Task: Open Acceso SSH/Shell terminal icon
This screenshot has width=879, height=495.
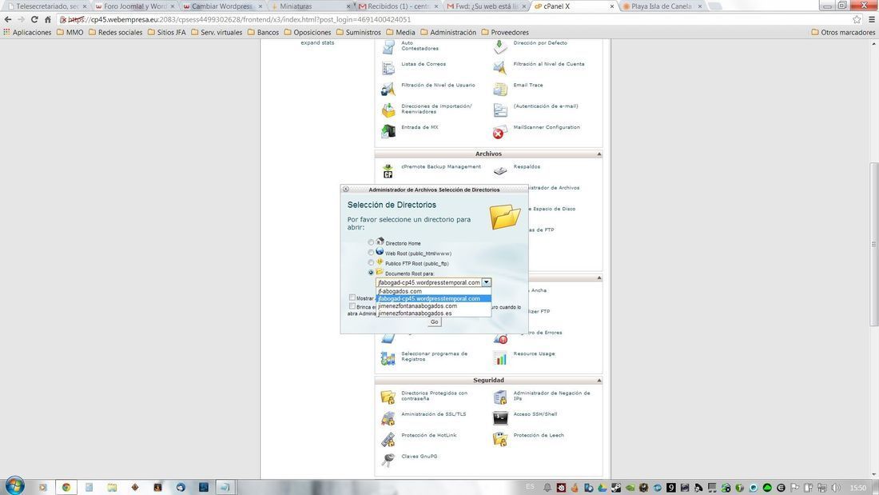Action: pos(500,418)
